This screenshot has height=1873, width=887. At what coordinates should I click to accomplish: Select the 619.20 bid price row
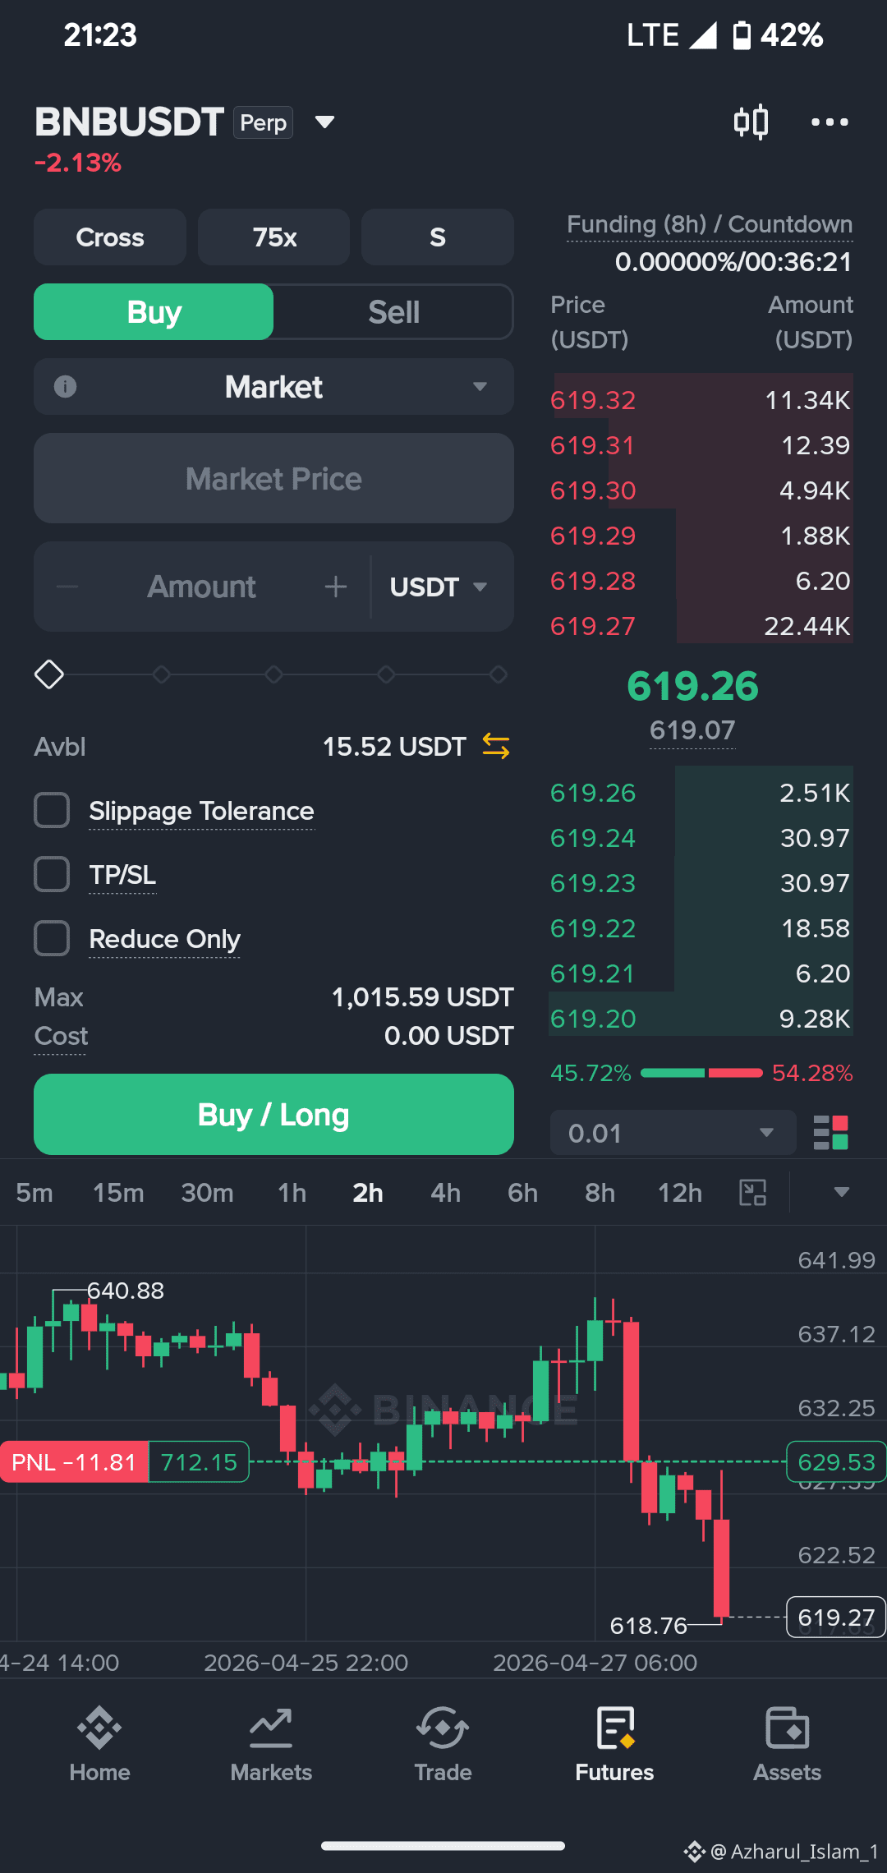point(701,1019)
